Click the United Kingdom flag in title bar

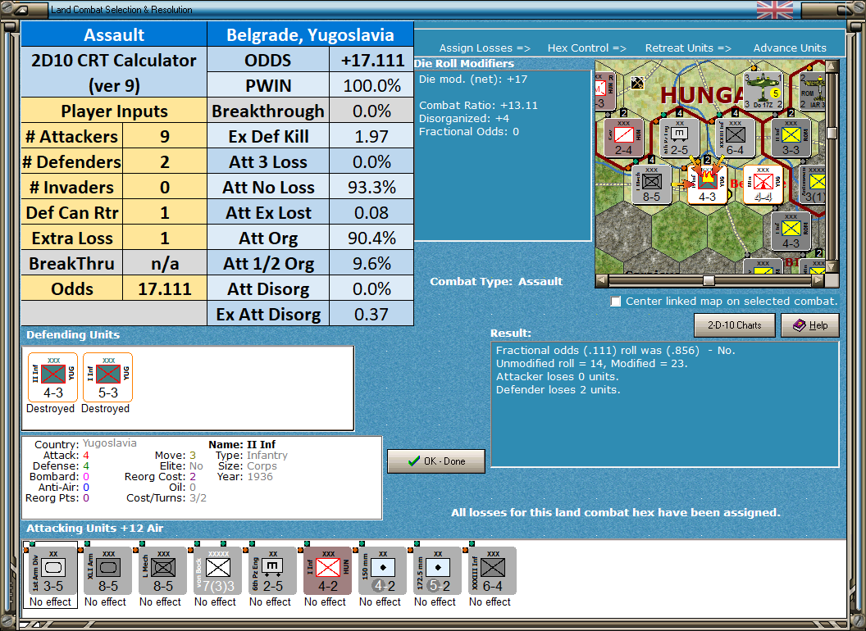point(774,10)
